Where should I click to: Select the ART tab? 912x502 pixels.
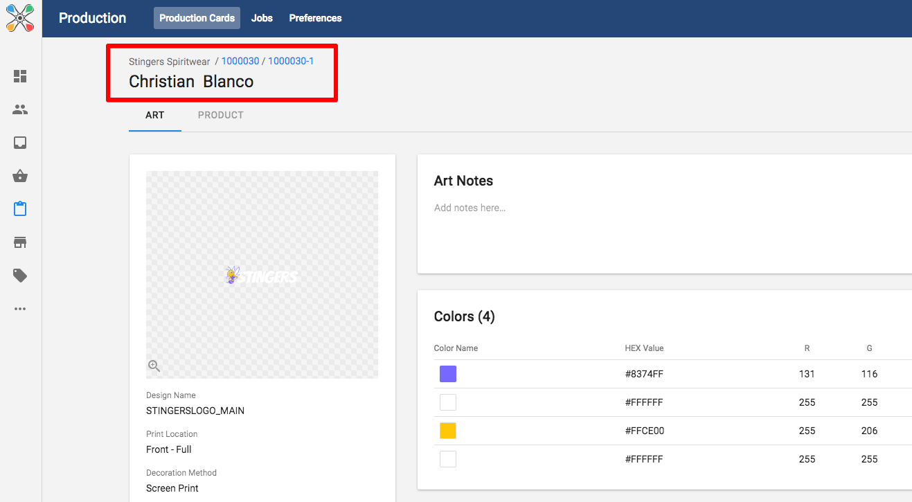coord(154,115)
